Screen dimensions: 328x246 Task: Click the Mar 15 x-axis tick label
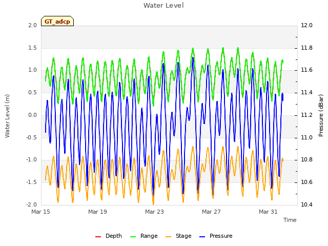pos(40,212)
